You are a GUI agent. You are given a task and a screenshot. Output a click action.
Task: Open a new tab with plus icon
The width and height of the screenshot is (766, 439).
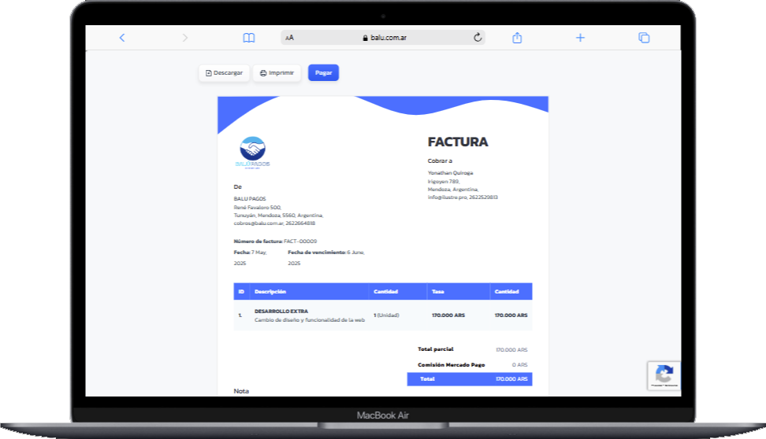(x=580, y=38)
